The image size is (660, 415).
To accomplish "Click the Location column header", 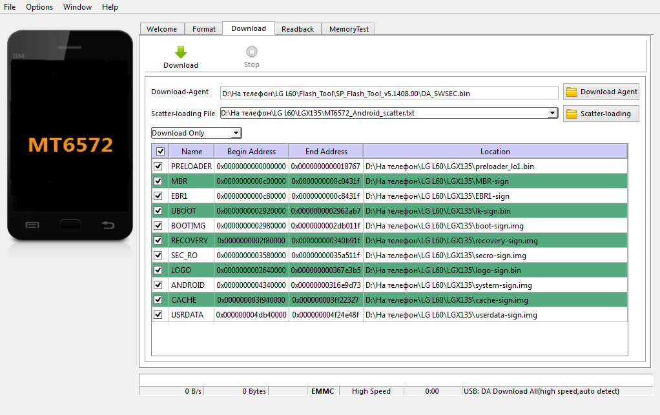I will 495,152.
